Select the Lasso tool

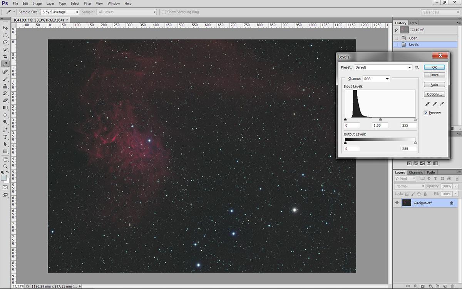[5, 42]
